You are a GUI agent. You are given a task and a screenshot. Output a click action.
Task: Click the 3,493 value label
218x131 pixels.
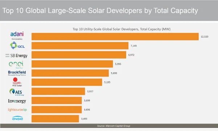click(84, 119)
